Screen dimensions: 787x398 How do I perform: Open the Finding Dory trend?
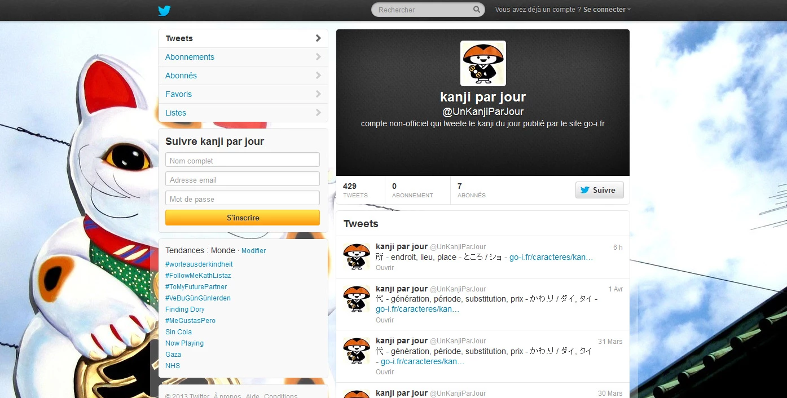184,309
